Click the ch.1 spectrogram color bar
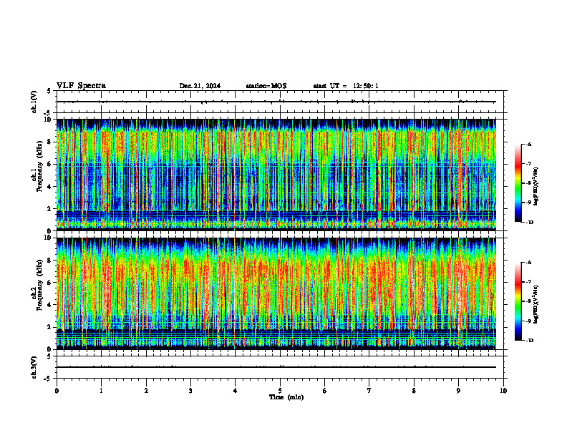 point(518,183)
